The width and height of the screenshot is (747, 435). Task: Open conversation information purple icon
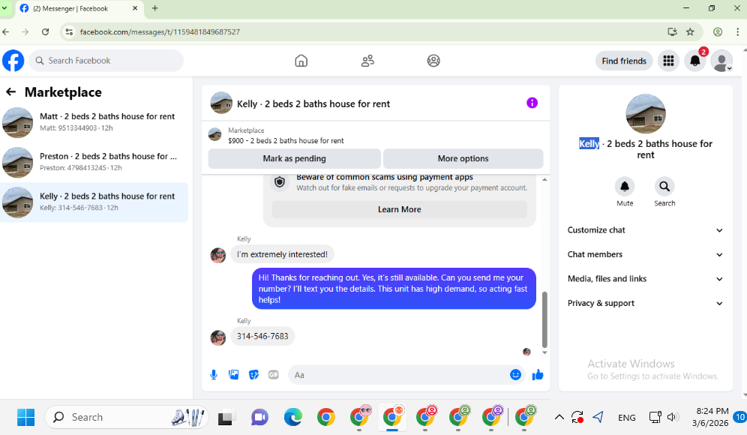tap(532, 103)
